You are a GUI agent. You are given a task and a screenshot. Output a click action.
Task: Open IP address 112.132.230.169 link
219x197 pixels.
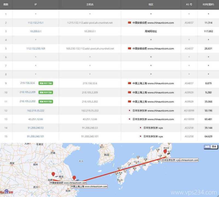36,49
